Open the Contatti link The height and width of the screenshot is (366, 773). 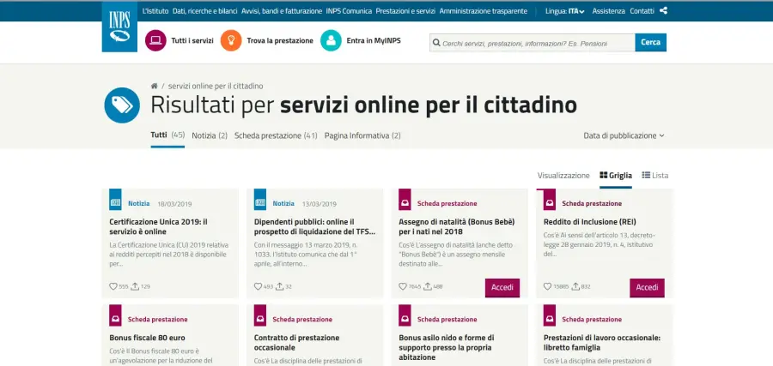coord(642,11)
